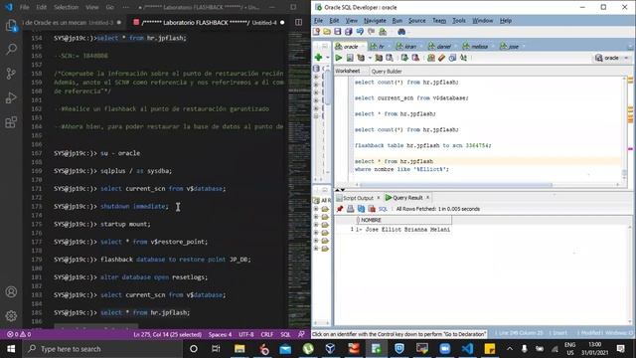Click Windows search box on taskbar
Screen dimensions: 636x358
pos(102,349)
